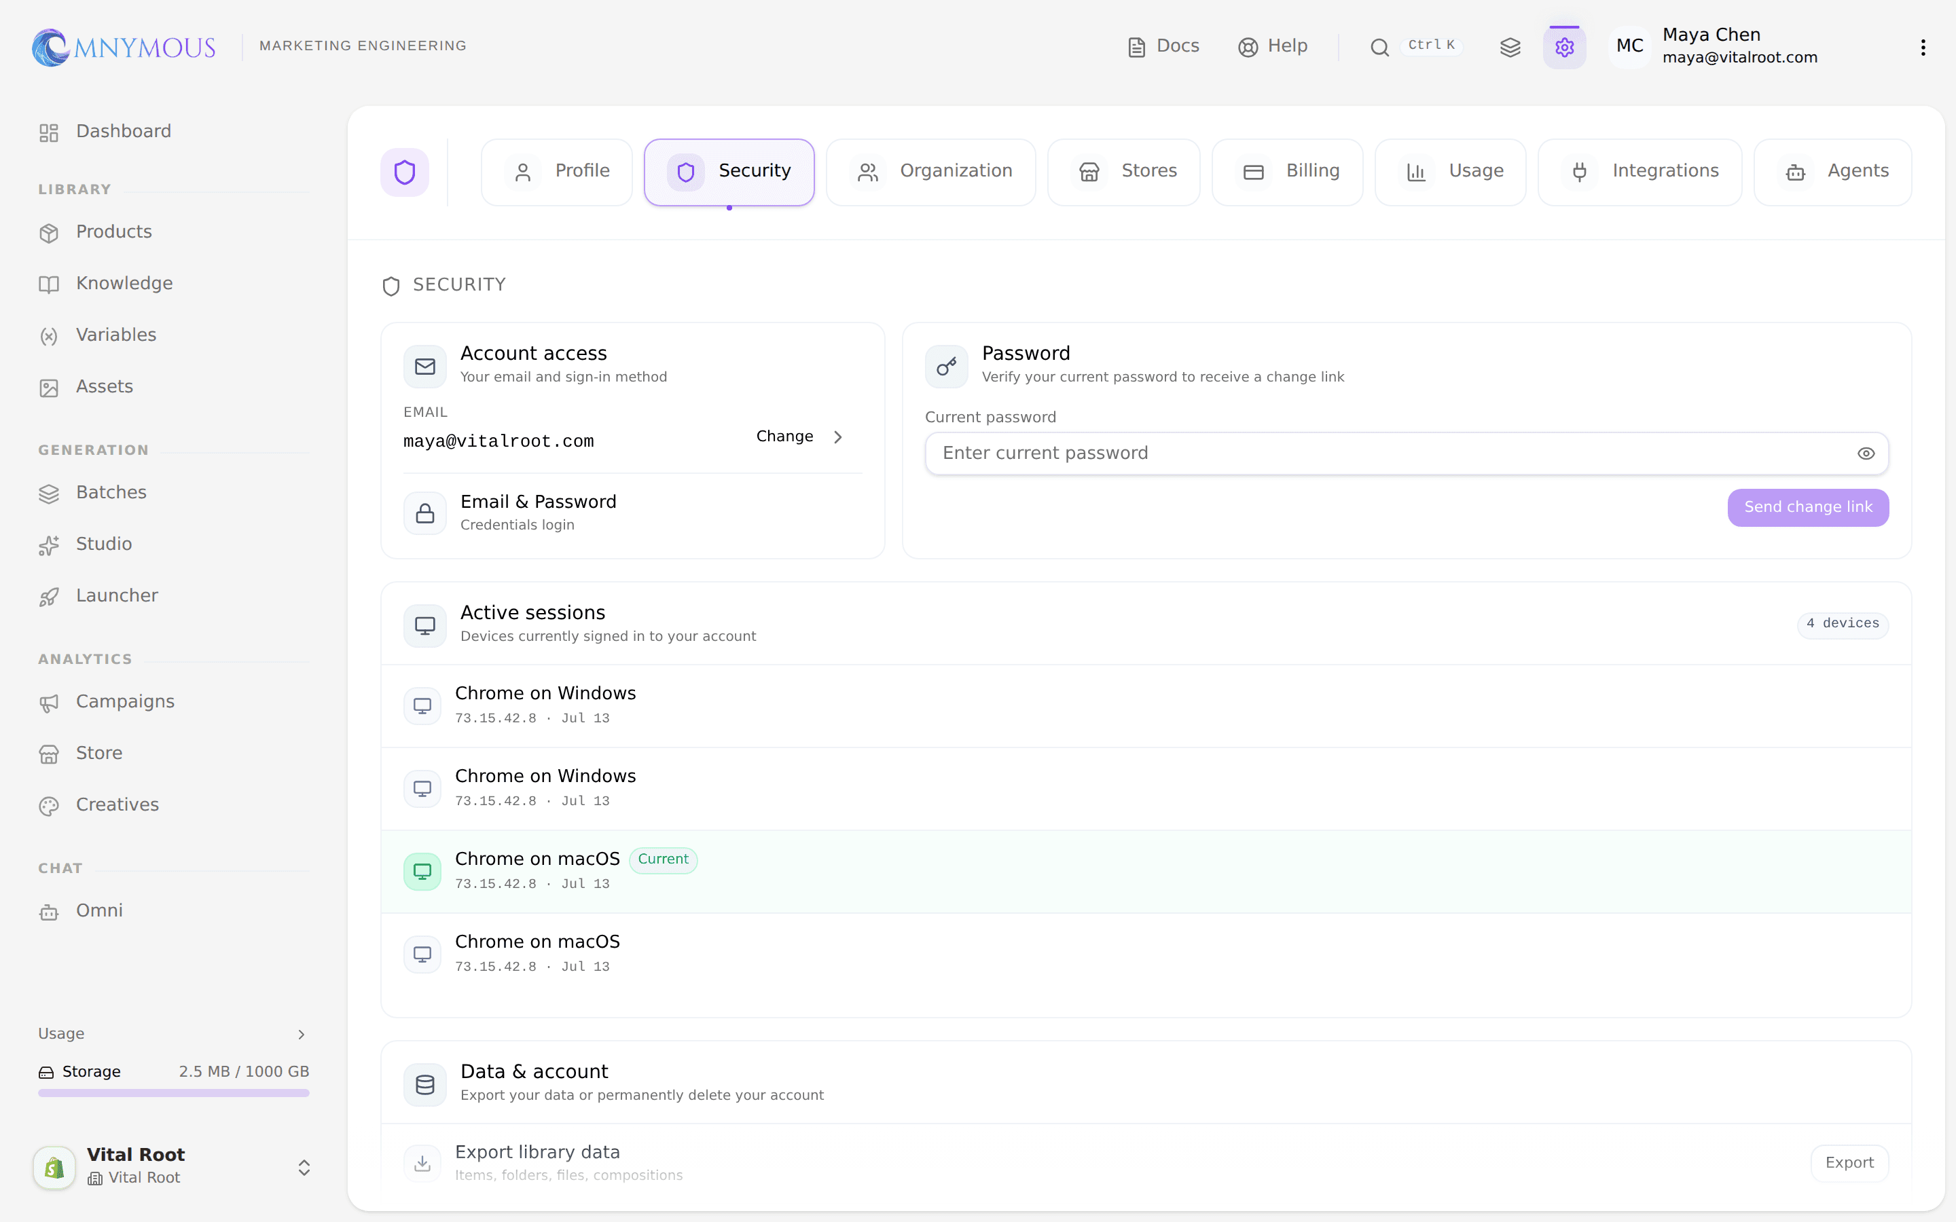This screenshot has height=1222, width=1956.
Task: Click the Ctrl K shortcut badge
Action: pyautogui.click(x=1432, y=45)
